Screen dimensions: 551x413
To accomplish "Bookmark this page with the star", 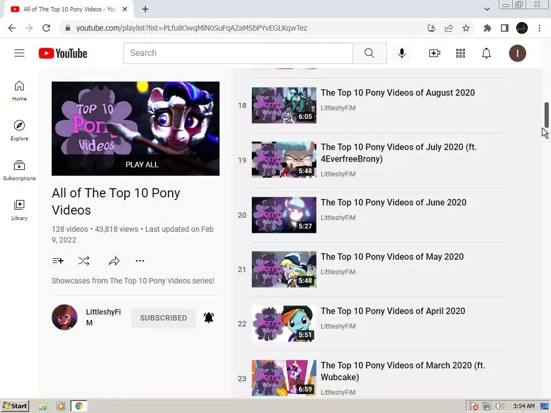I will (x=466, y=28).
